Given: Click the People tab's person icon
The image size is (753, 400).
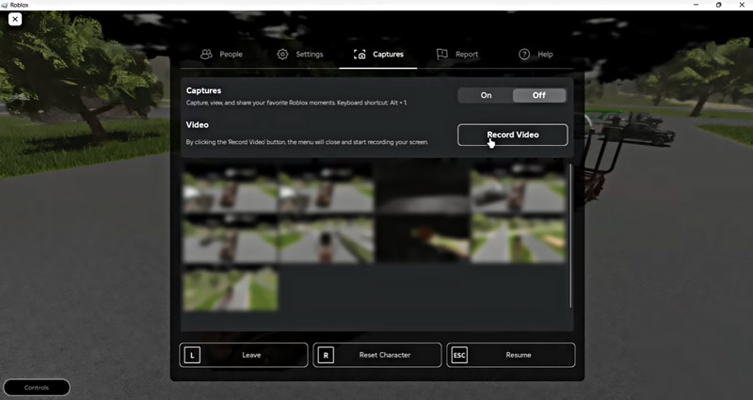Looking at the screenshot, I should pos(206,55).
